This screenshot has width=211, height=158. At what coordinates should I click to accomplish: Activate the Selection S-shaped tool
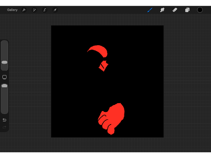tap(44, 10)
